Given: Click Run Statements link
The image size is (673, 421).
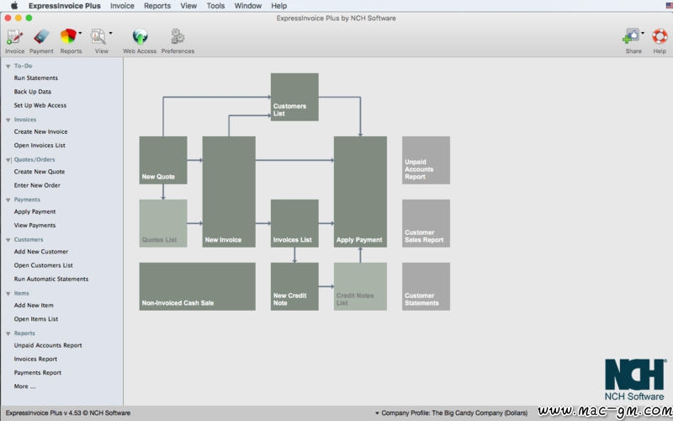Looking at the screenshot, I should coord(35,77).
